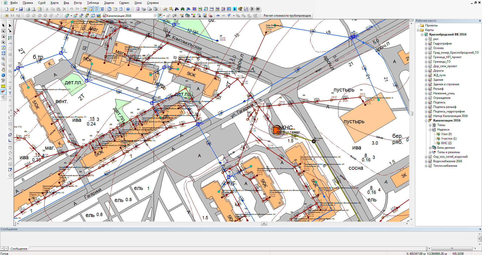The height and width of the screenshot is (255, 482).
Task: Open the Задачи menu
Action: [109, 3]
